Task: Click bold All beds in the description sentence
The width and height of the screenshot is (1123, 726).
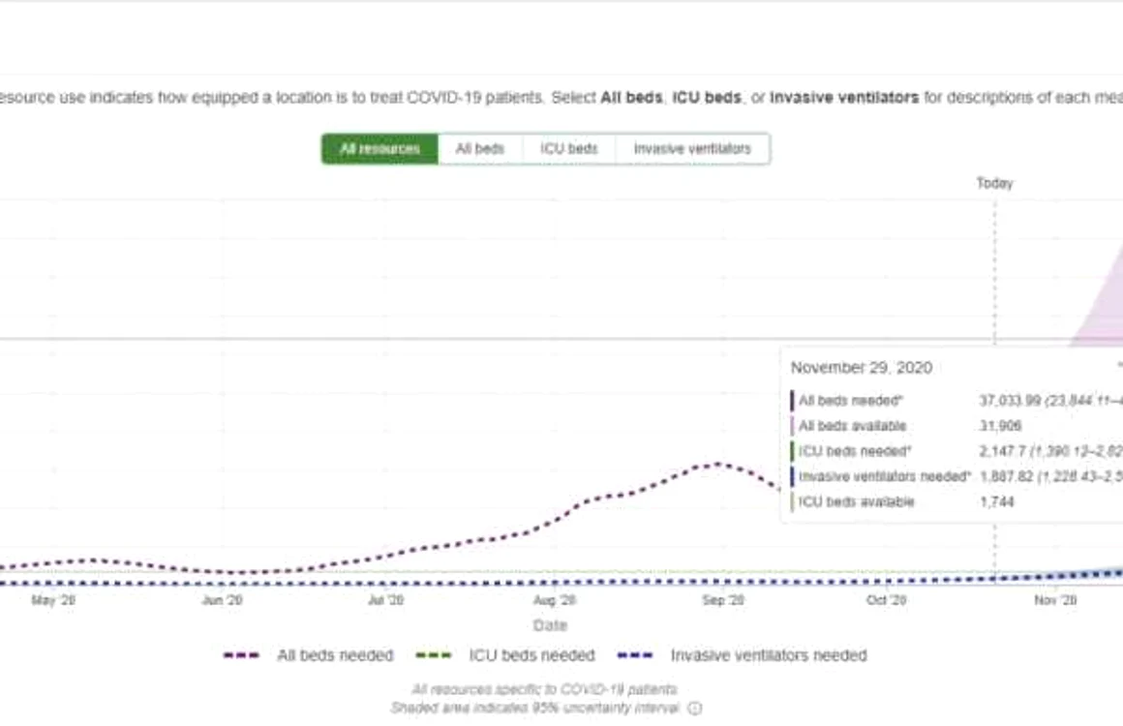Action: click(x=631, y=98)
